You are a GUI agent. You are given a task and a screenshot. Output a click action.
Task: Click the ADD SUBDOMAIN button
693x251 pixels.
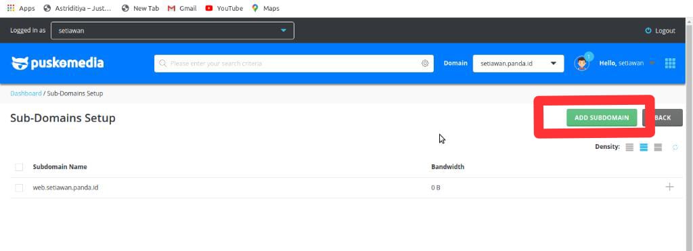(x=602, y=118)
